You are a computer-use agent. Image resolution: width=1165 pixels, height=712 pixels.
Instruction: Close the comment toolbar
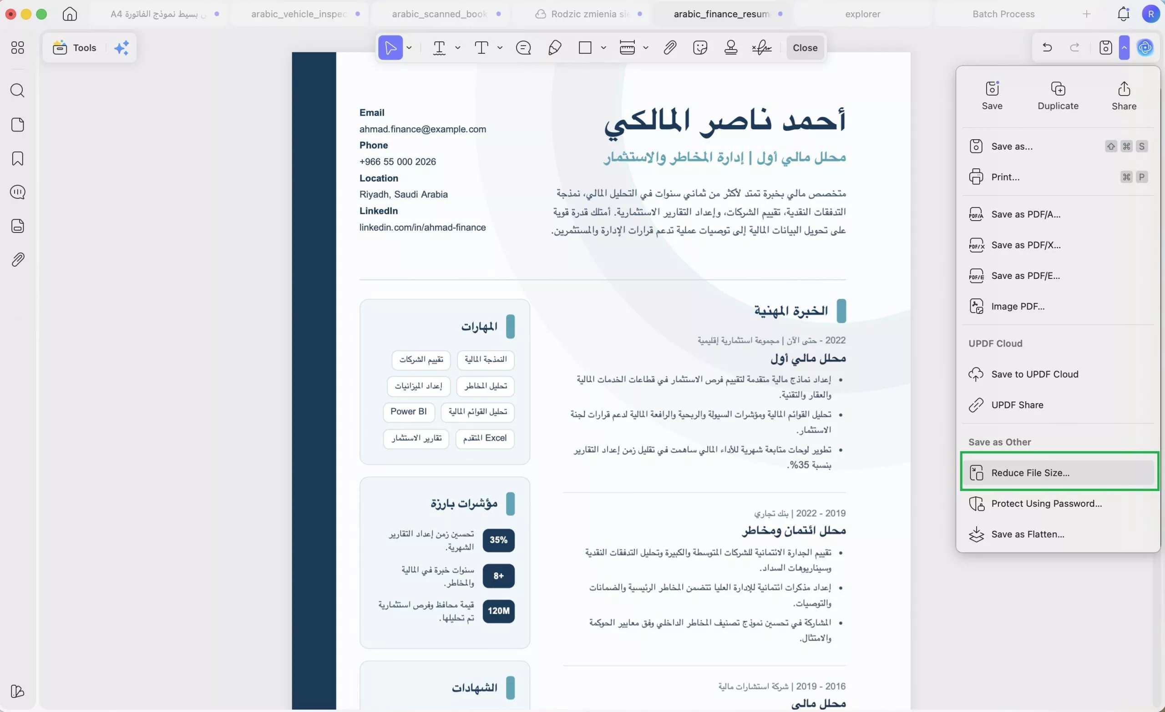pyautogui.click(x=805, y=47)
